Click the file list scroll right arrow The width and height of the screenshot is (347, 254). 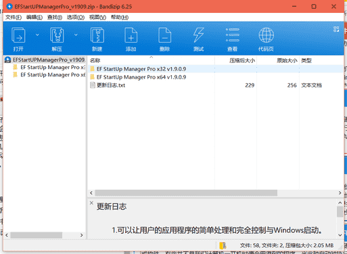(340, 193)
